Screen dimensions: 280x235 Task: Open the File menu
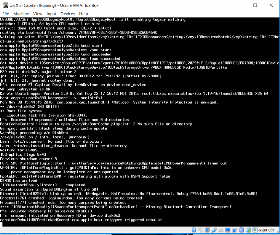5,14
